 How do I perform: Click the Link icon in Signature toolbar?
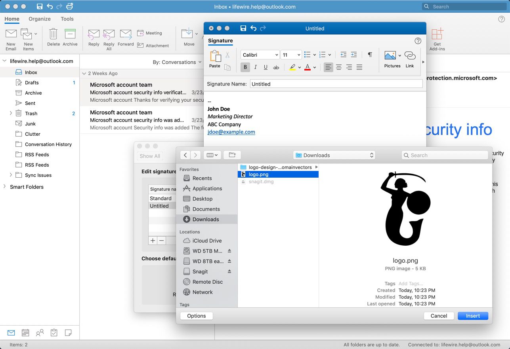click(410, 56)
